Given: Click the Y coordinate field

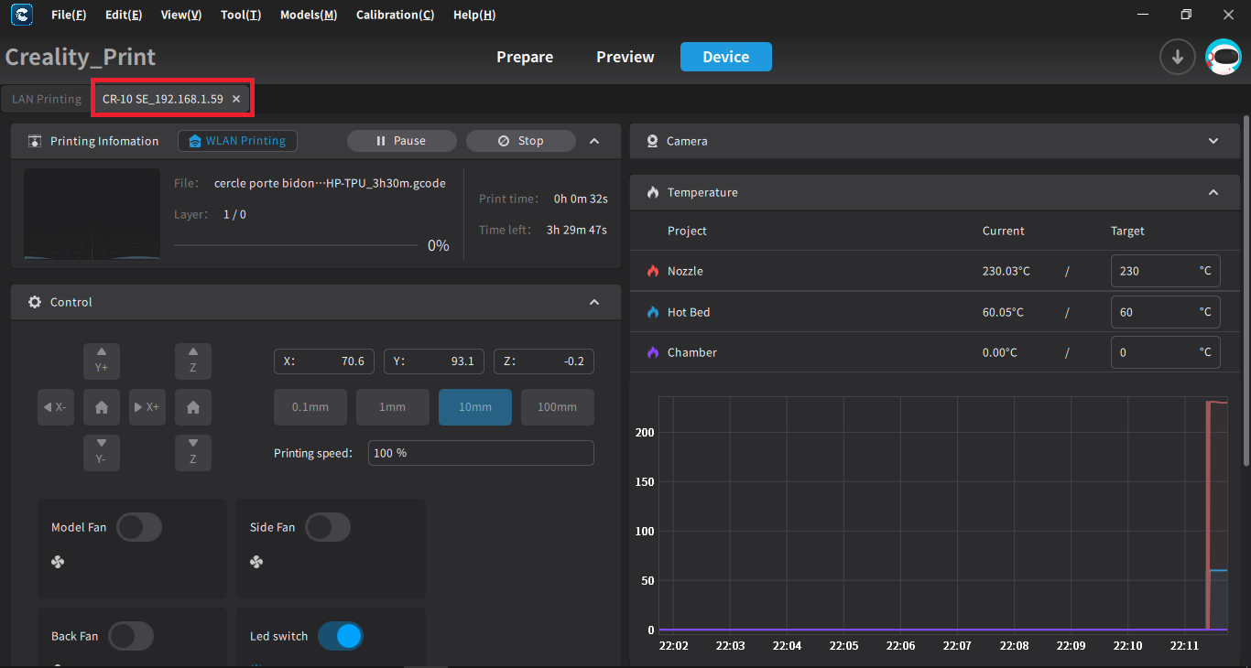Looking at the screenshot, I should [x=434, y=361].
